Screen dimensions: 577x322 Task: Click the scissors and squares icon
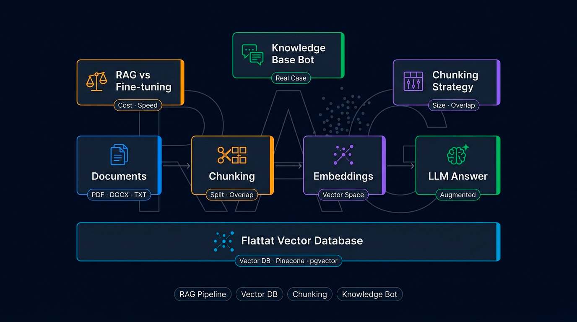(x=232, y=155)
